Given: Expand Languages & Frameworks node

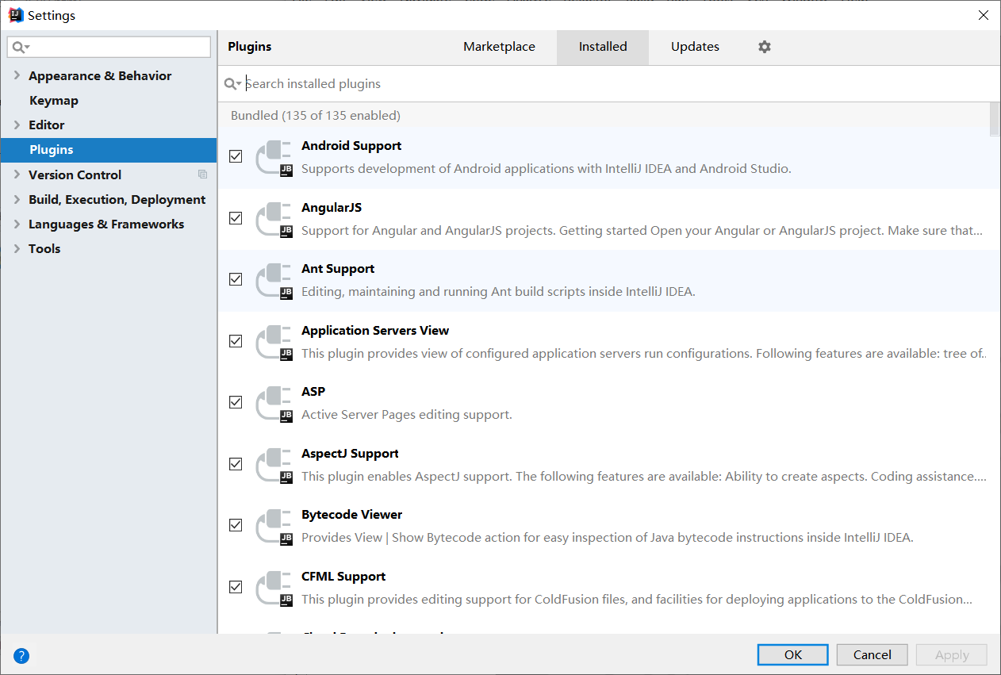Looking at the screenshot, I should coord(17,224).
